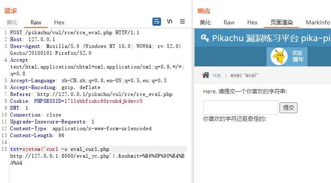Focus the string input text field
The height and width of the screenshot is (183, 331).
[x=240, y=108]
